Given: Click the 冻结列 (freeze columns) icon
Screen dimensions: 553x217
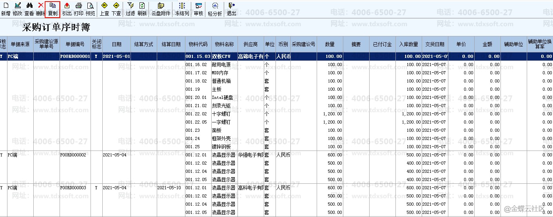Looking at the screenshot, I should point(182,9).
